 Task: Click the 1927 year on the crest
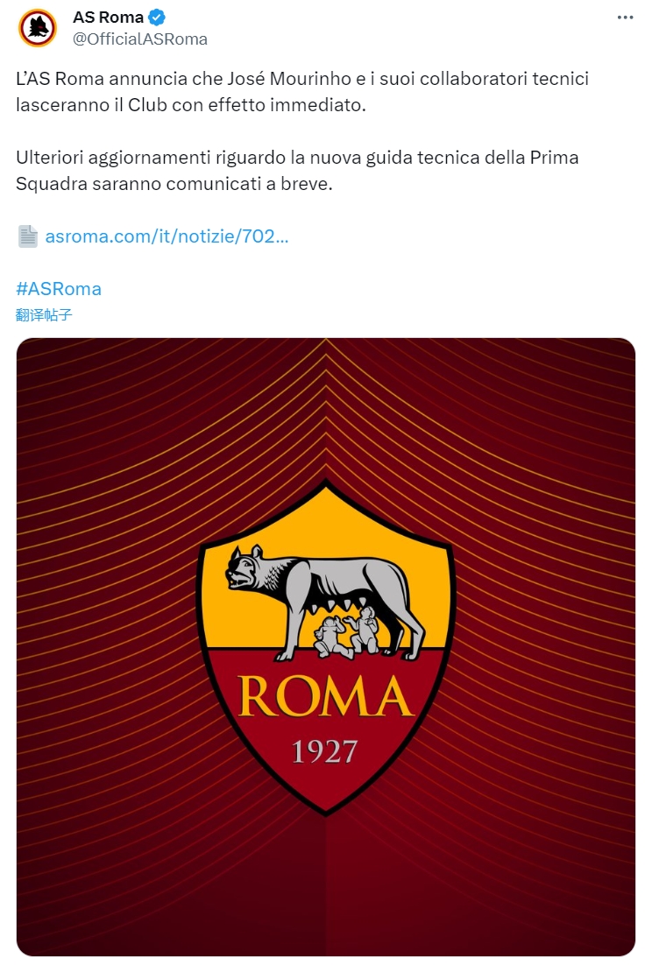(x=324, y=751)
